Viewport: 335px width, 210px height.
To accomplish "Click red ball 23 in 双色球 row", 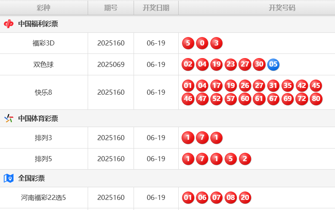I will (231, 64).
